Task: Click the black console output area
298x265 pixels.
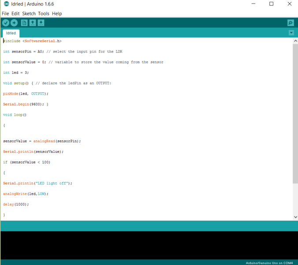Action: (145, 245)
